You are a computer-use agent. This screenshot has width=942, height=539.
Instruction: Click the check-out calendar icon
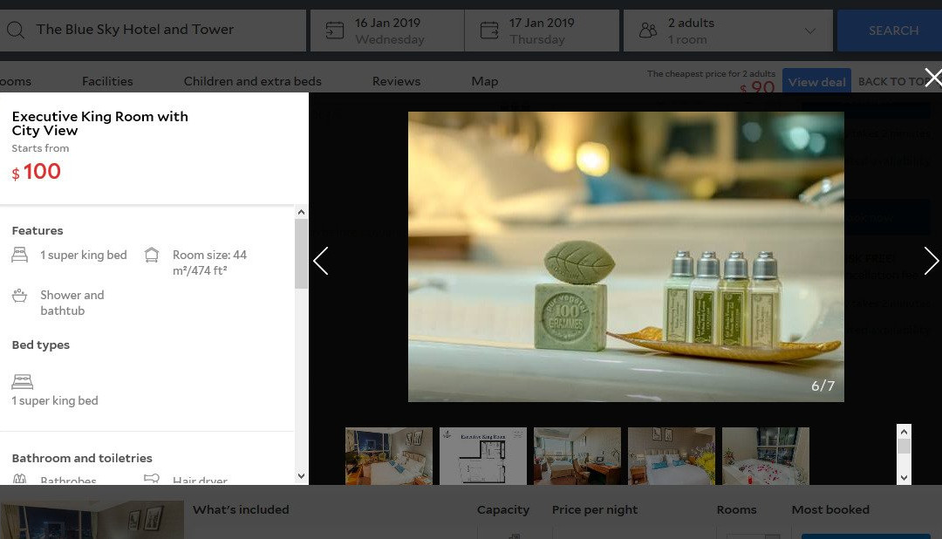coord(489,31)
